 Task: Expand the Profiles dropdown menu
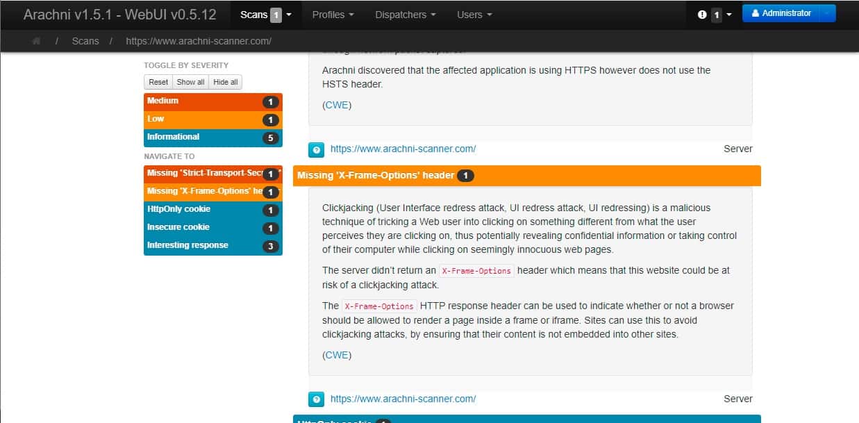pyautogui.click(x=333, y=15)
